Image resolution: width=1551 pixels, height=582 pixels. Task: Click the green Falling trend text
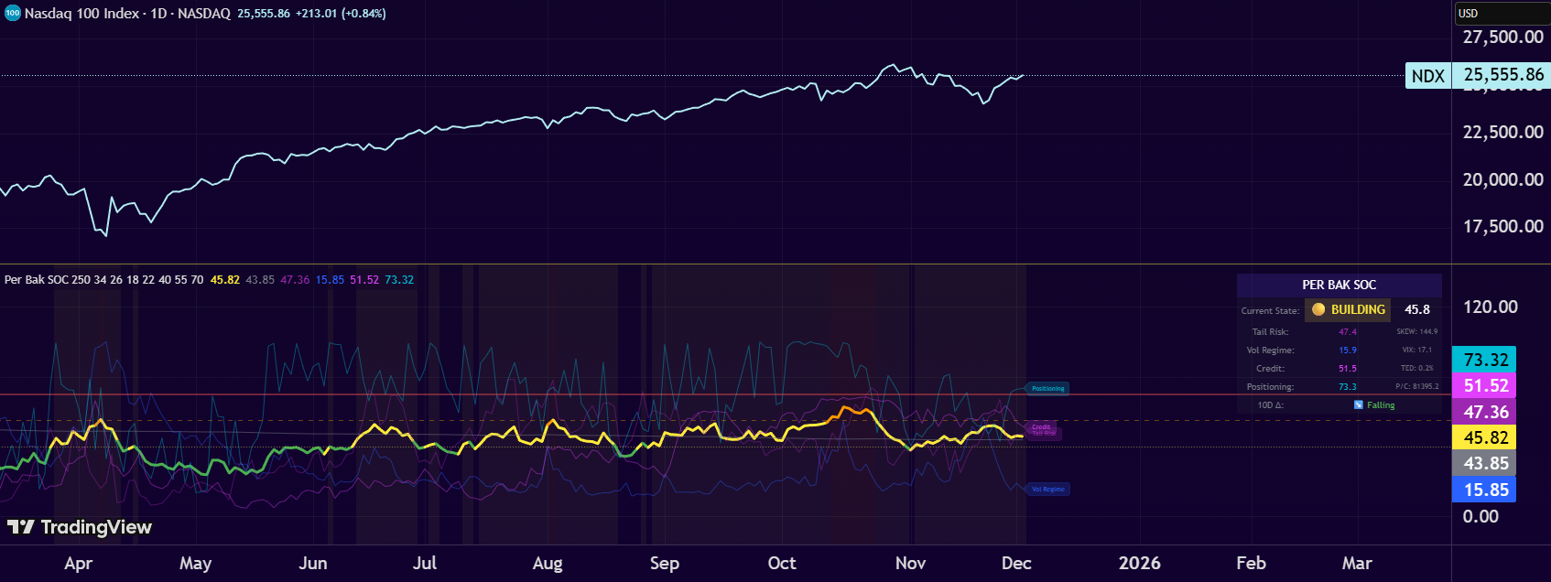pyautogui.click(x=1381, y=404)
